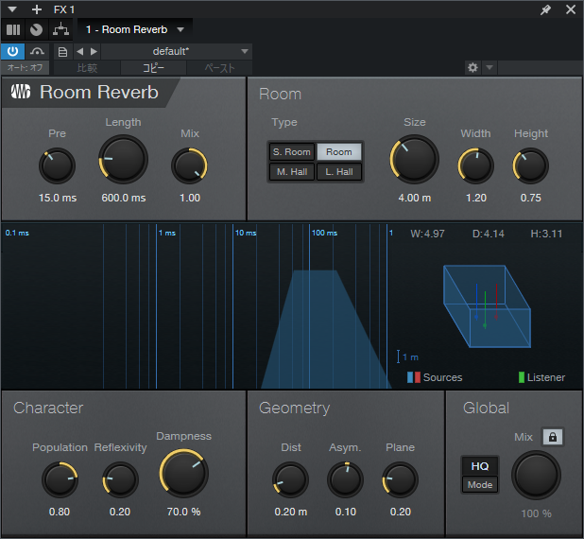The image size is (584, 539).
Task: Click the 1 m scale marker
Action: point(408,356)
